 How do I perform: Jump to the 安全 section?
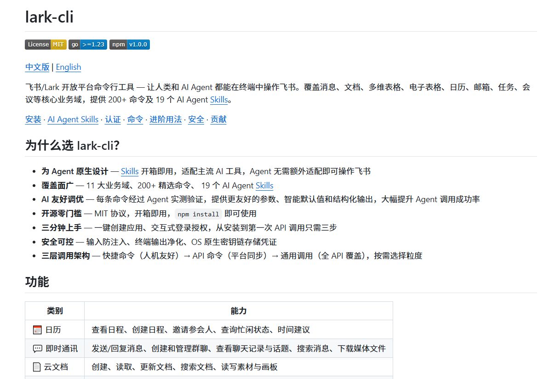coord(196,119)
